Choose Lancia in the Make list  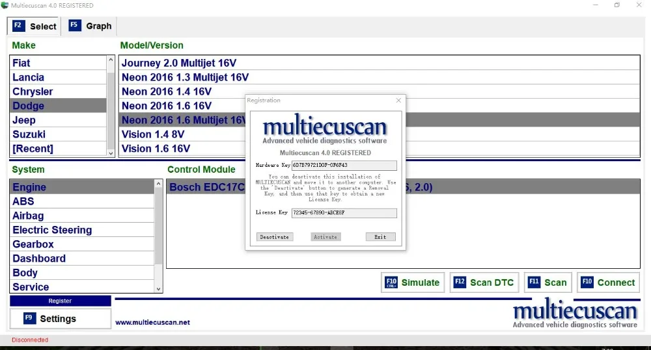[x=58, y=77]
